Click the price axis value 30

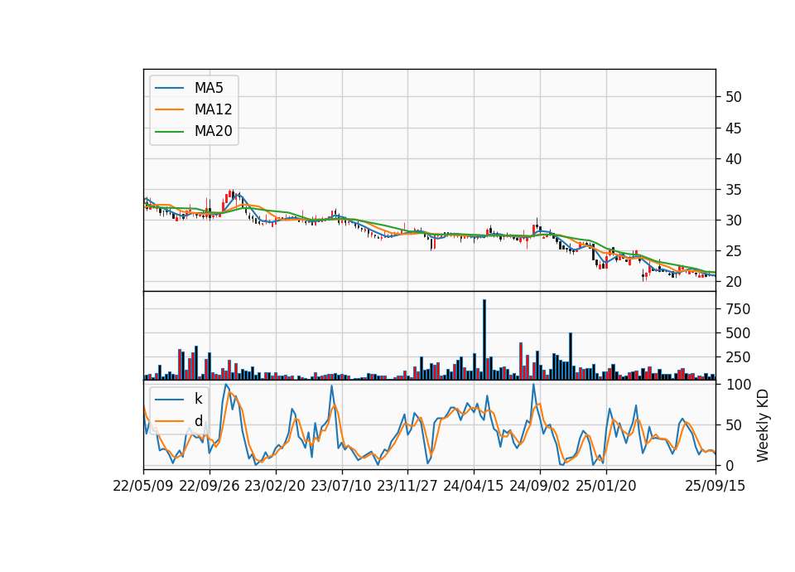[733, 221]
